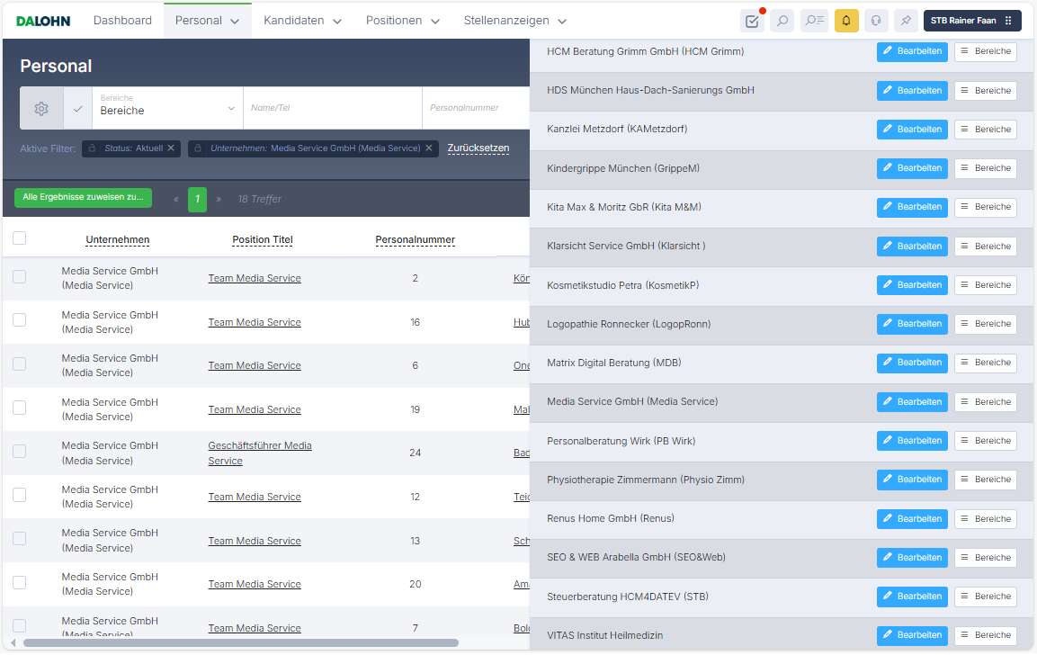Open the advanced list search icon
This screenshot has width=1037, height=655.
point(814,21)
